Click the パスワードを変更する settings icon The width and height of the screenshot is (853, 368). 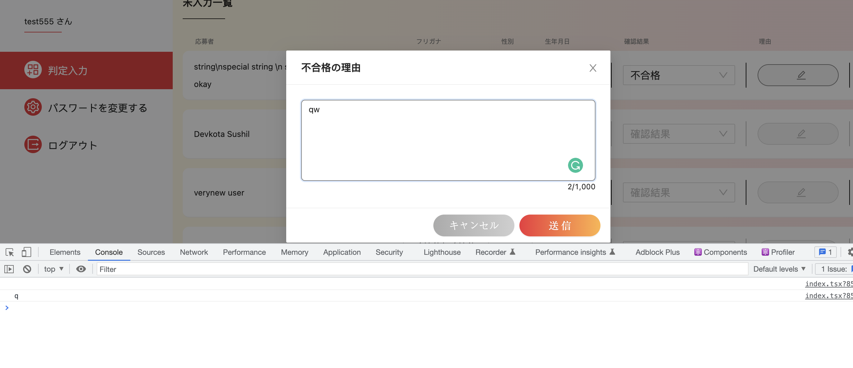click(32, 107)
